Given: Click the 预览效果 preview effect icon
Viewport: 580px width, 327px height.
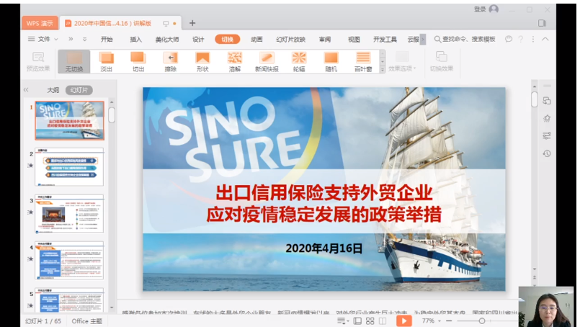Looking at the screenshot, I should click(x=38, y=57).
